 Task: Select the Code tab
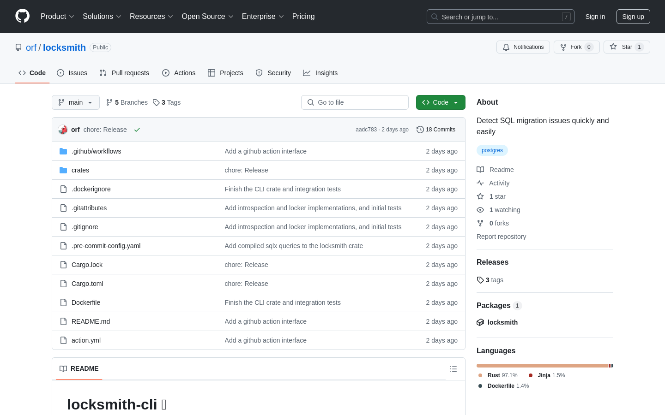pos(32,73)
